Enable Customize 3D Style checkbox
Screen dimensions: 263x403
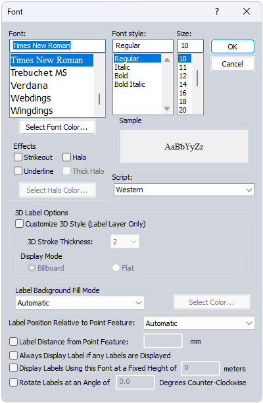[x=19, y=224]
